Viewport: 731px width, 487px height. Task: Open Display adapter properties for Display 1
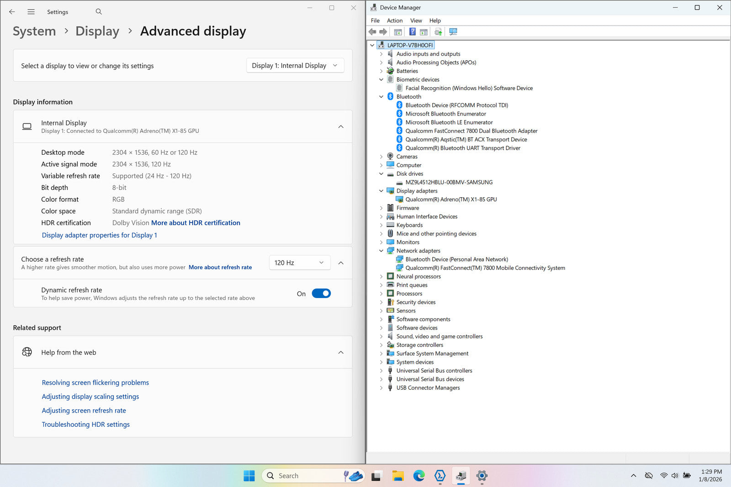coord(99,235)
